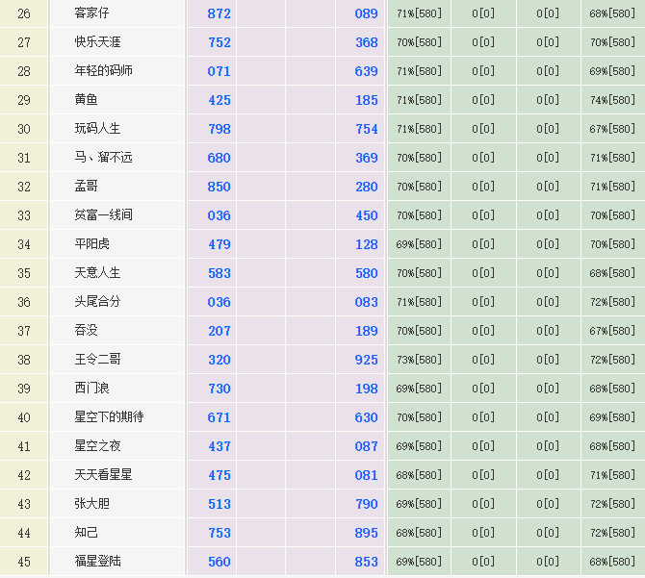Click blue number 872 in row 26
The width and height of the screenshot is (645, 578).
pyautogui.click(x=219, y=13)
